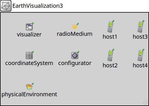Click the host2 text label

coord(110,65)
